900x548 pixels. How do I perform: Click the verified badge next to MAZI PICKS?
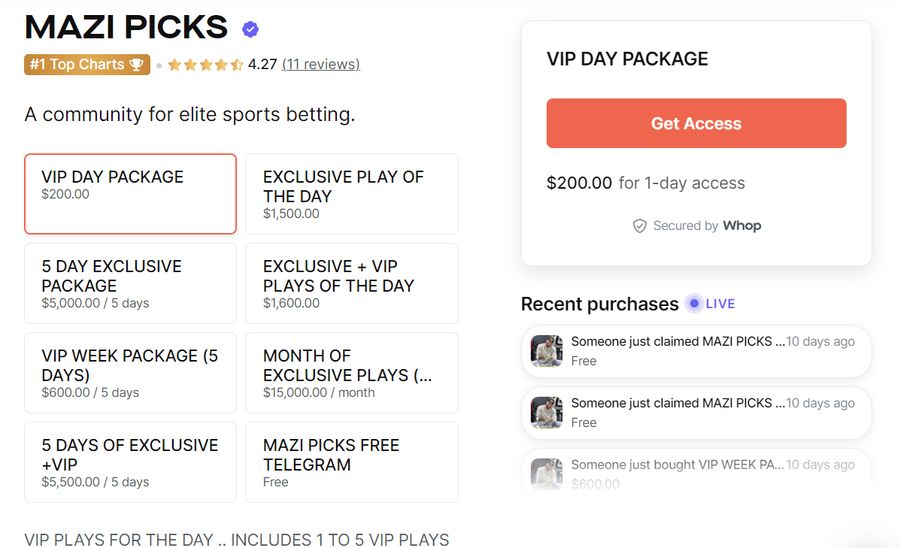(250, 29)
